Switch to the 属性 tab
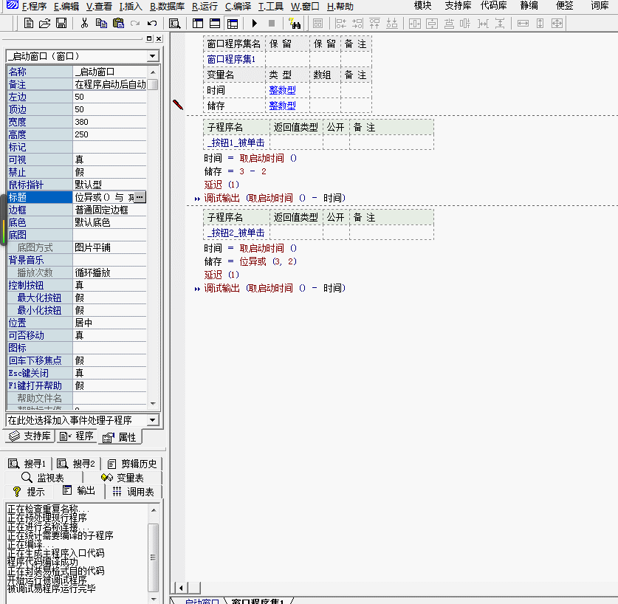 [120, 437]
